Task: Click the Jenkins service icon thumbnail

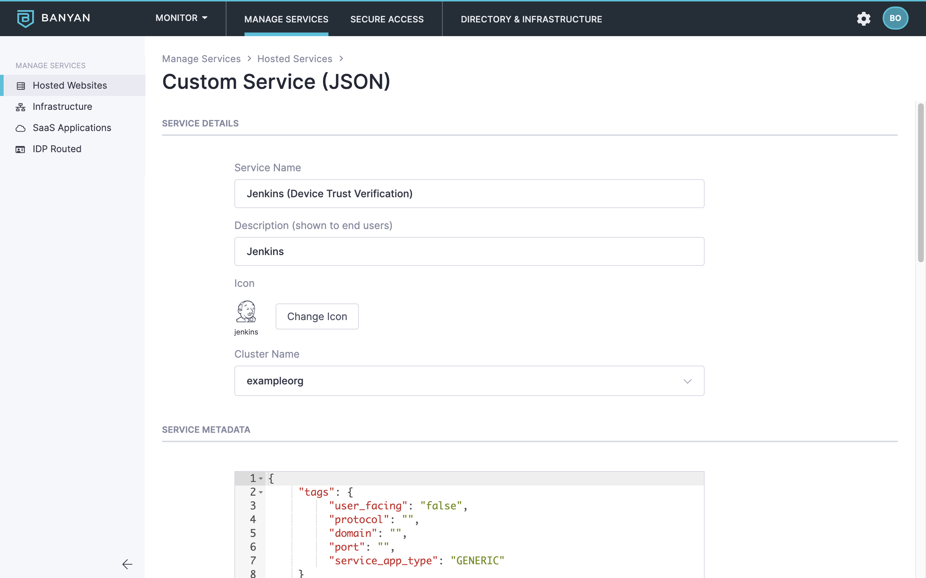Action: (x=246, y=311)
